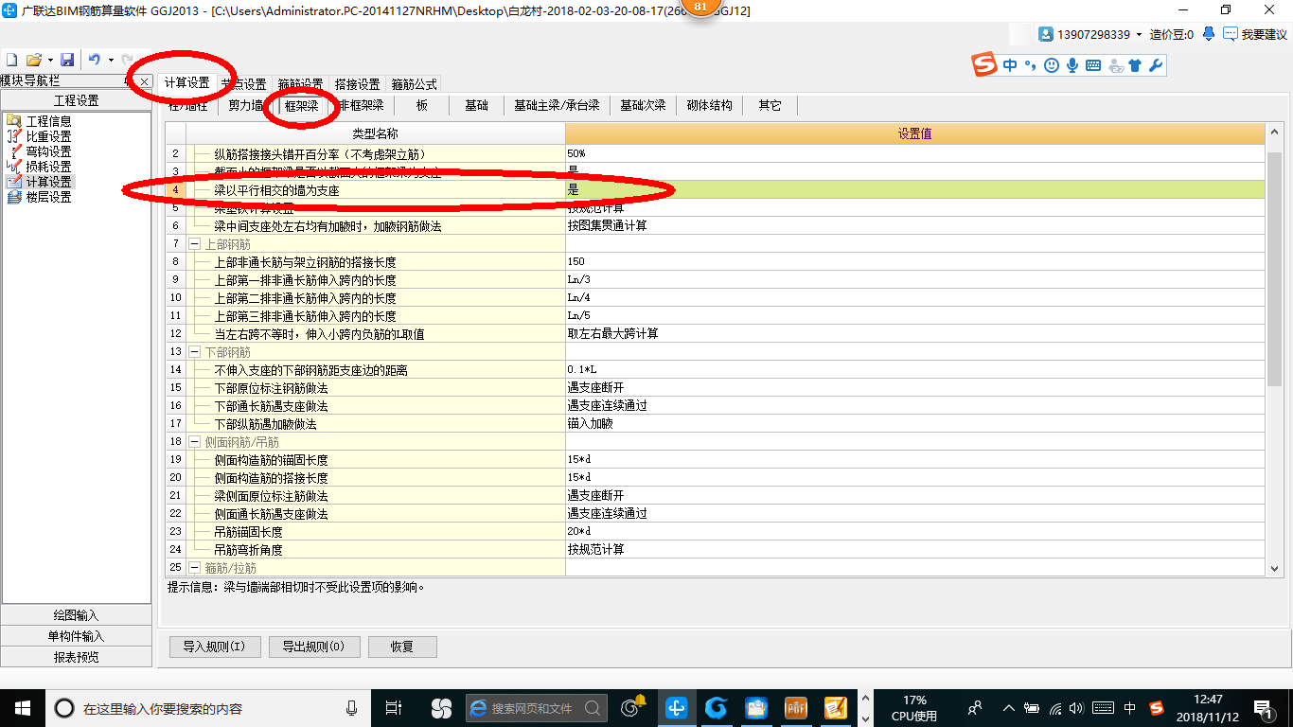This screenshot has width=1293, height=727.
Task: Click the 150 lap length value
Action: click(x=914, y=261)
